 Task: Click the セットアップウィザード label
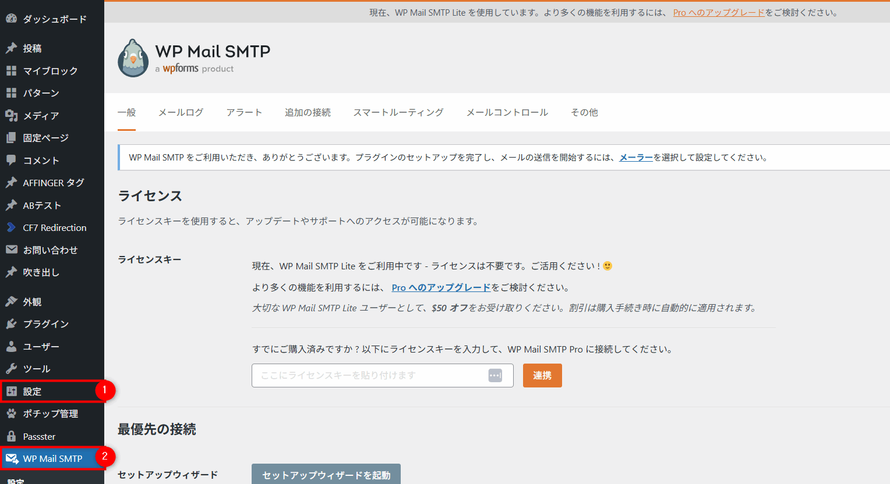coord(168,475)
